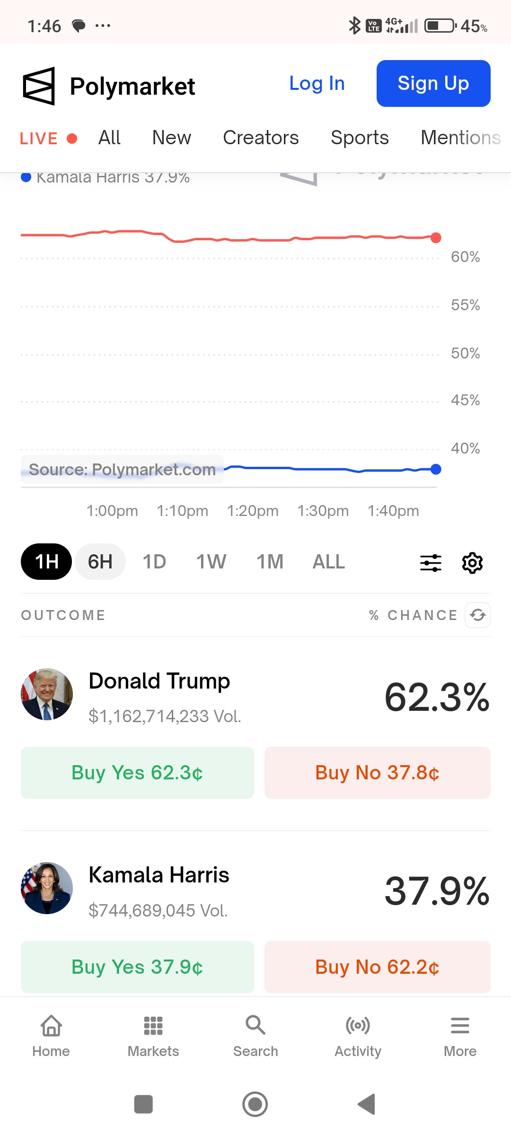This screenshot has width=511, height=1135.
Task: Tap the Polymarket logo icon
Action: point(39,86)
